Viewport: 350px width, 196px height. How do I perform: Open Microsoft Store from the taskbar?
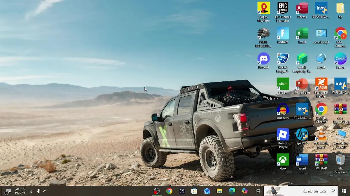coord(194,191)
